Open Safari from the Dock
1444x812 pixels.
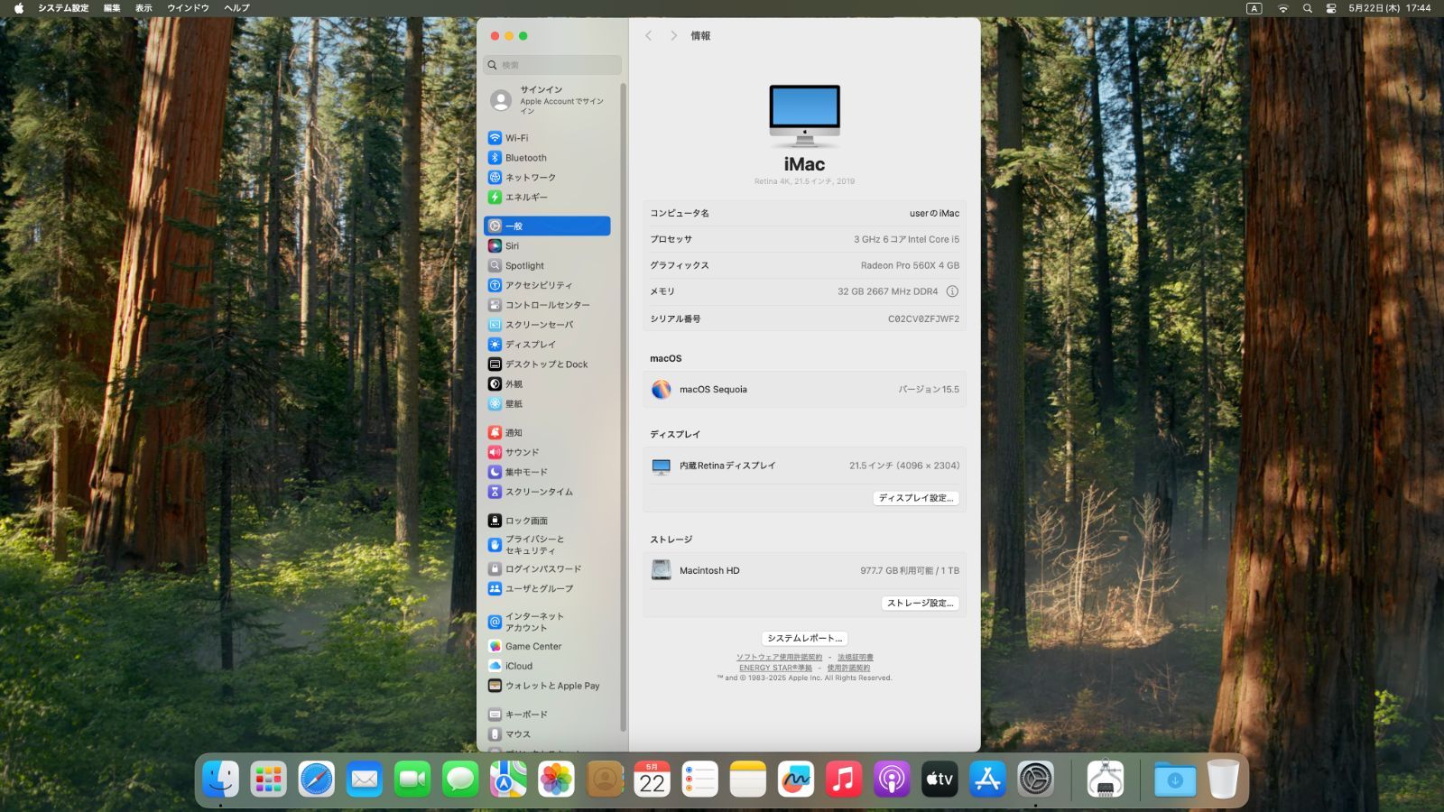coord(317,780)
